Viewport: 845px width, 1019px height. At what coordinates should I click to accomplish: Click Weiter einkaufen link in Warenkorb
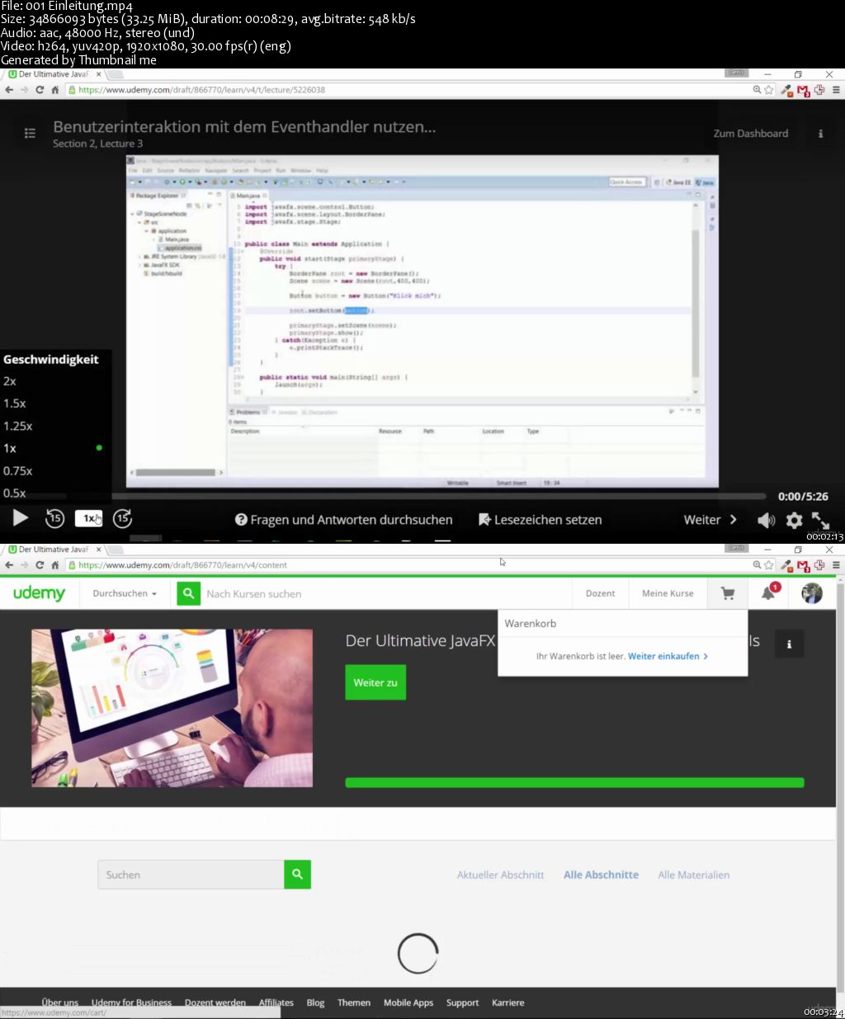pos(668,656)
